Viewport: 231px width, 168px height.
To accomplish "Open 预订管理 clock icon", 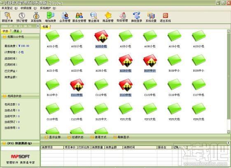I will click(x=22, y=17).
